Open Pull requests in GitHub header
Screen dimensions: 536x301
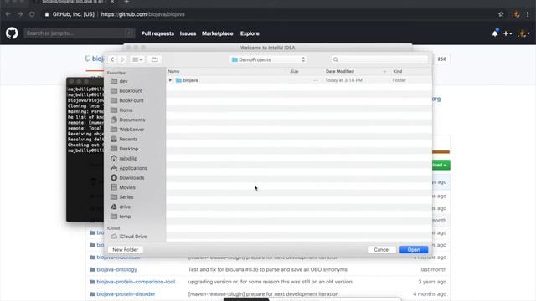click(157, 33)
